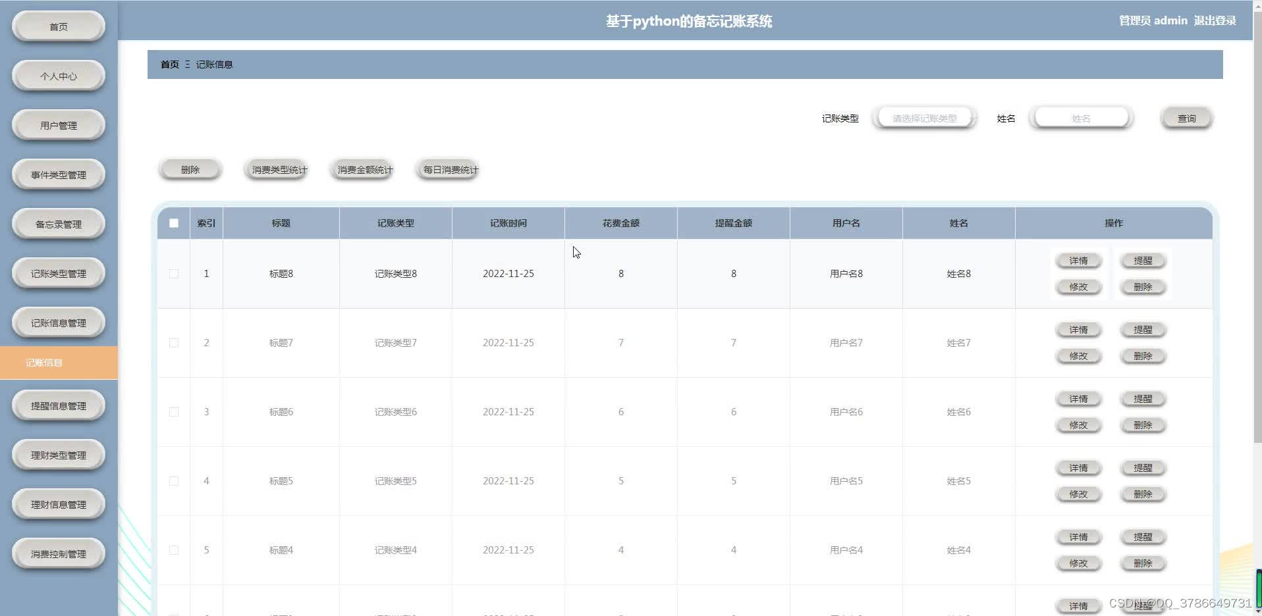View 详情 for 标题5 row
The image size is (1262, 616).
[1078, 468]
